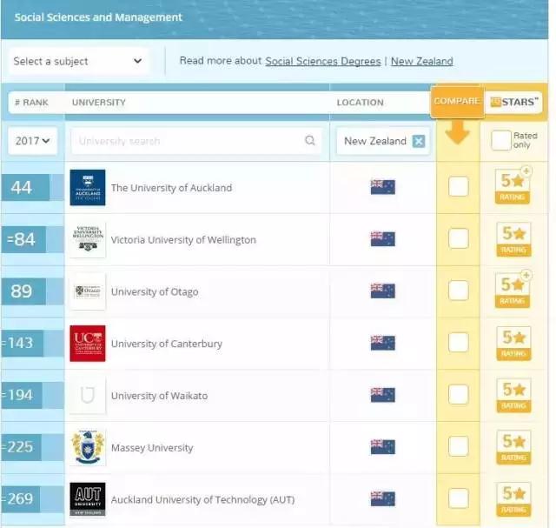Open the Social Sciences Degrees link
This screenshot has width=556, height=528.
322,61
